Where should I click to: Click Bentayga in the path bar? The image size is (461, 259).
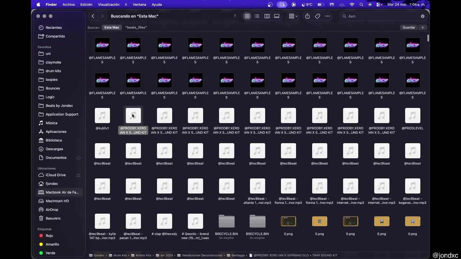tap(236, 255)
